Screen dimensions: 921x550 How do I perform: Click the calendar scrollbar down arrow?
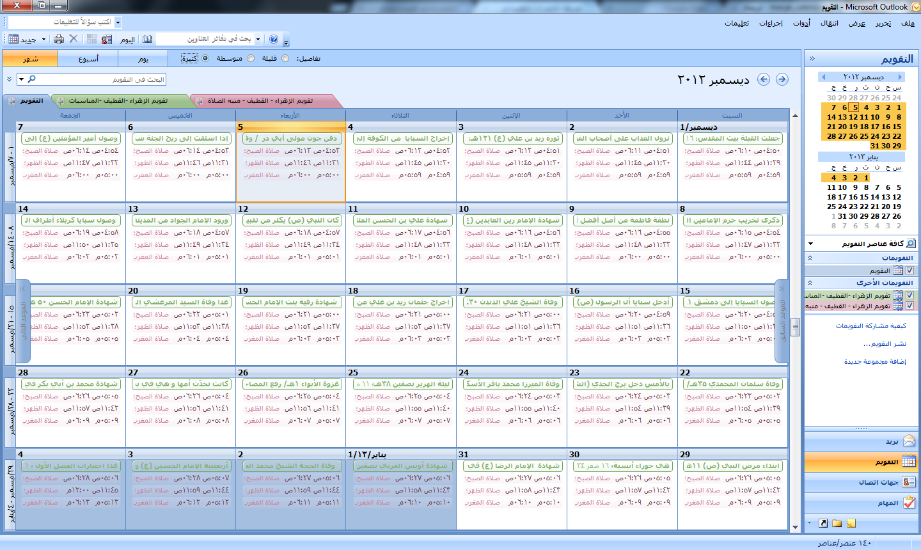point(796,527)
